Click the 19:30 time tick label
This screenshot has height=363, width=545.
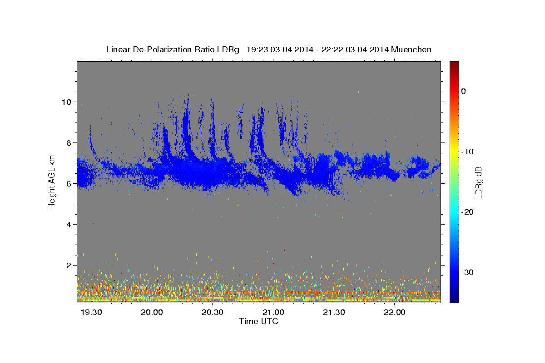click(x=92, y=313)
